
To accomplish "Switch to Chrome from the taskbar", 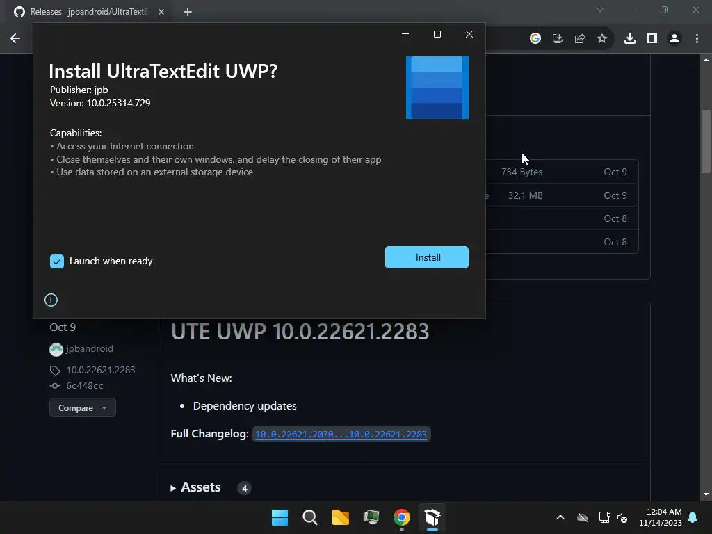I will 401,517.
